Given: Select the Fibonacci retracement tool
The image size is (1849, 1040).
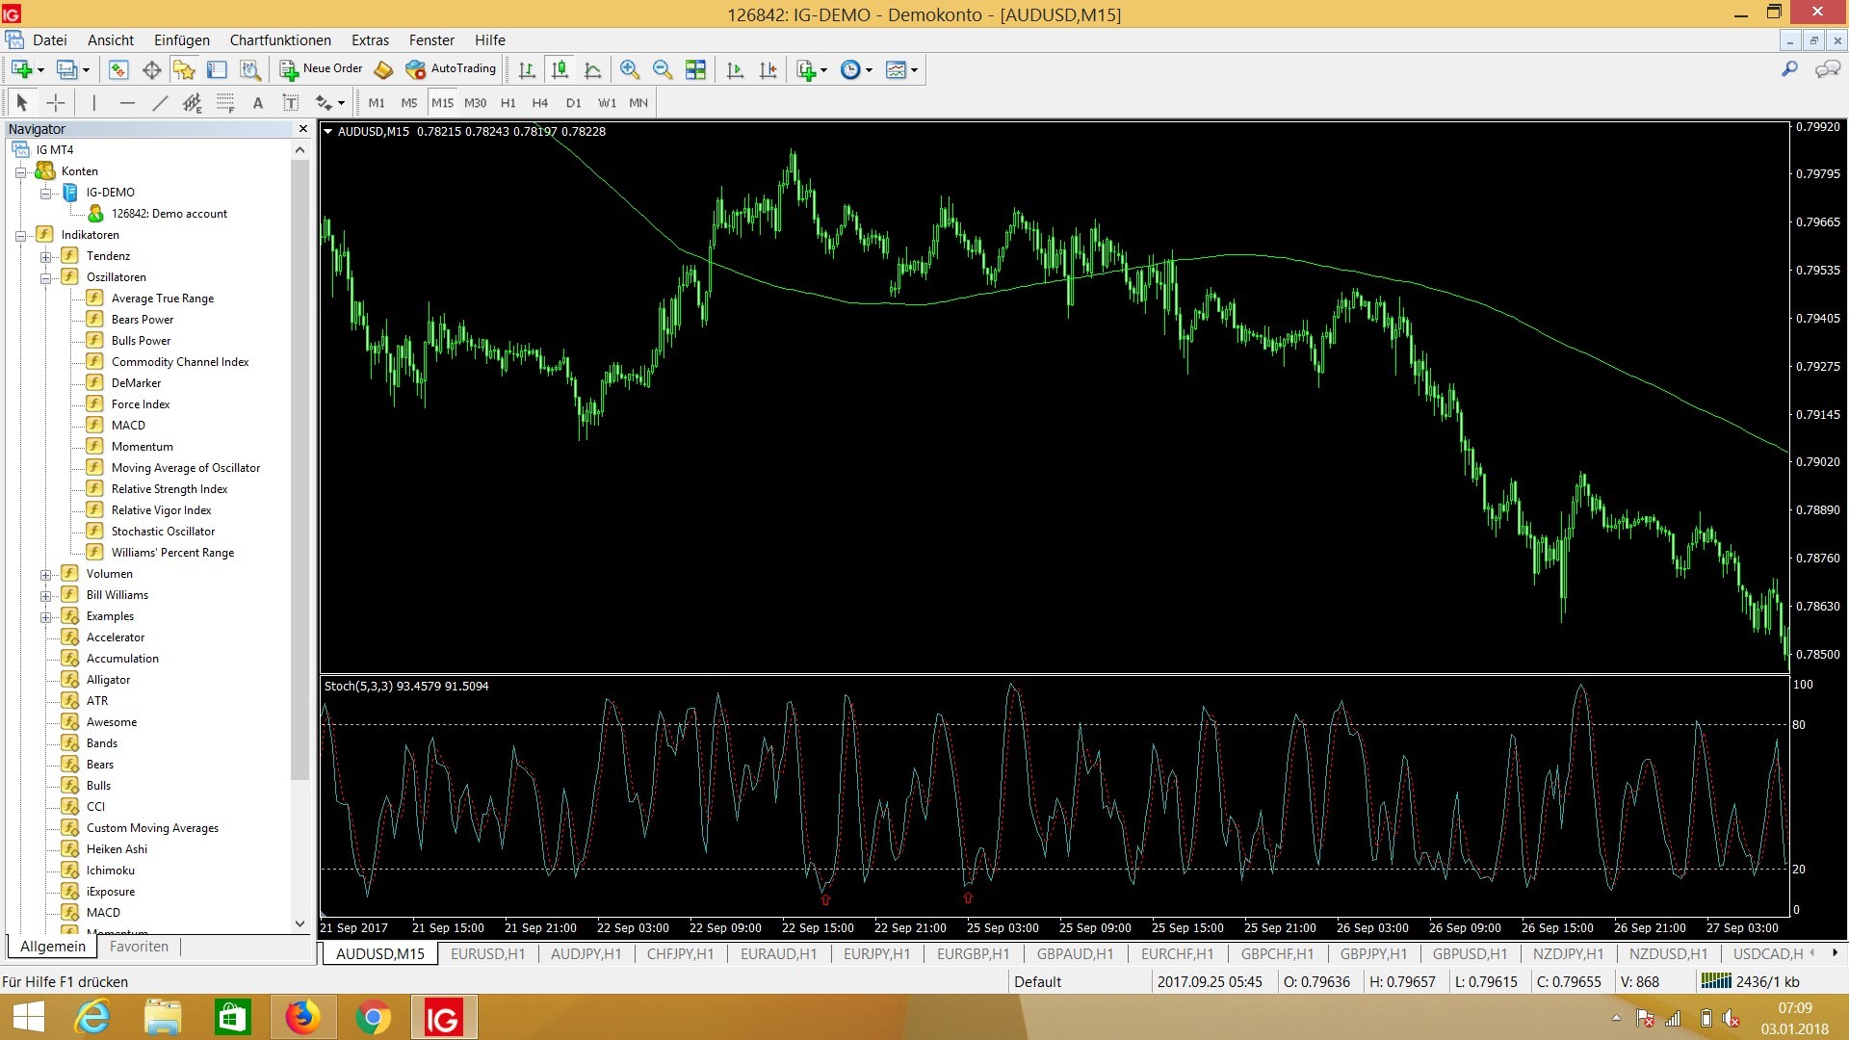Looking at the screenshot, I should 225,102.
